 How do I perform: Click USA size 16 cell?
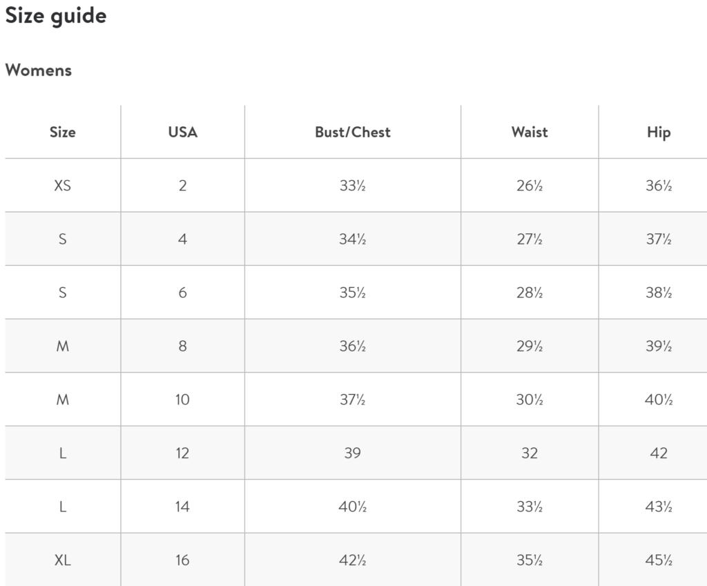click(x=182, y=560)
